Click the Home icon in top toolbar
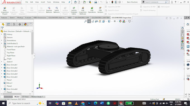 point(75,2)
